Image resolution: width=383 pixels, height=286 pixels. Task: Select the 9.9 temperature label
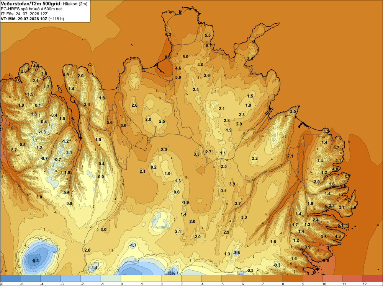326,260
